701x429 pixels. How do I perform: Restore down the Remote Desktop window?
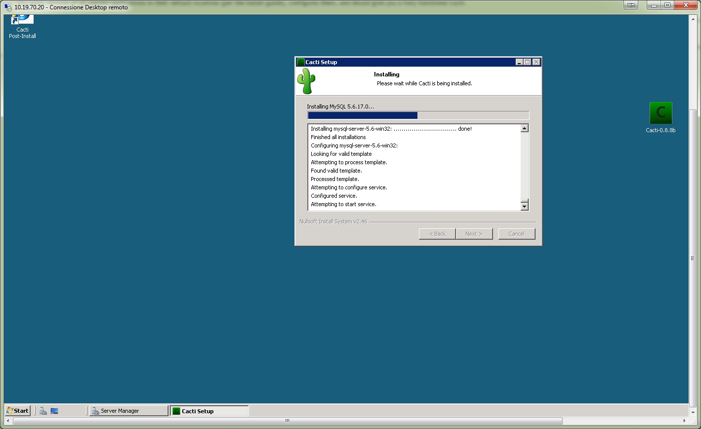(667, 5)
